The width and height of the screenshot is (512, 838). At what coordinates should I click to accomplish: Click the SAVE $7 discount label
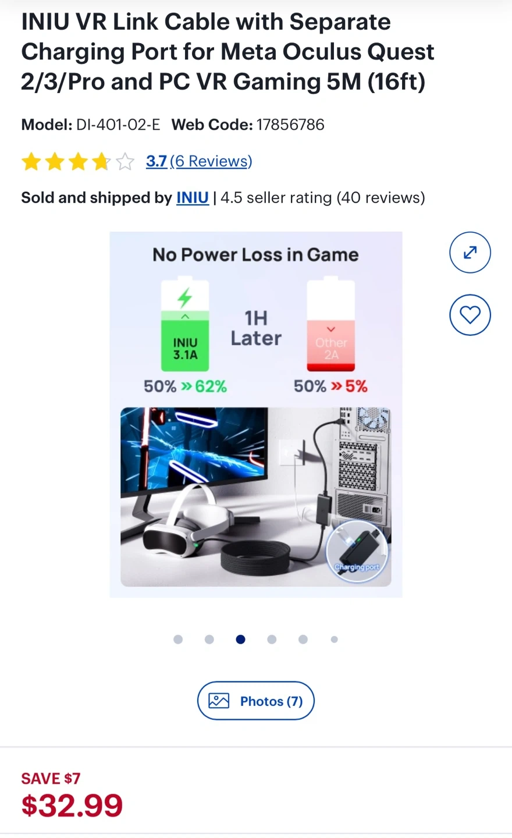[x=51, y=778]
